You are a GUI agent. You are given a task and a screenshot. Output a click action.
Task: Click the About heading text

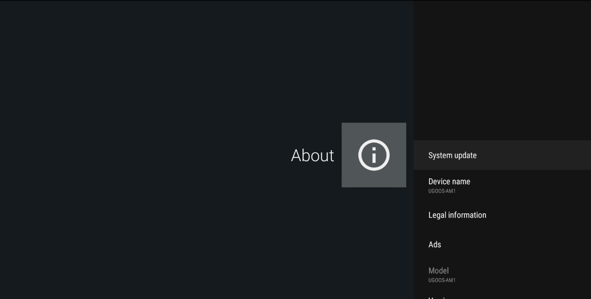[x=313, y=155]
